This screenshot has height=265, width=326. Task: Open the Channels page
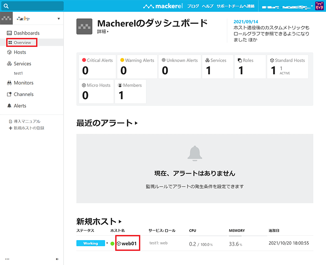coord(23,94)
